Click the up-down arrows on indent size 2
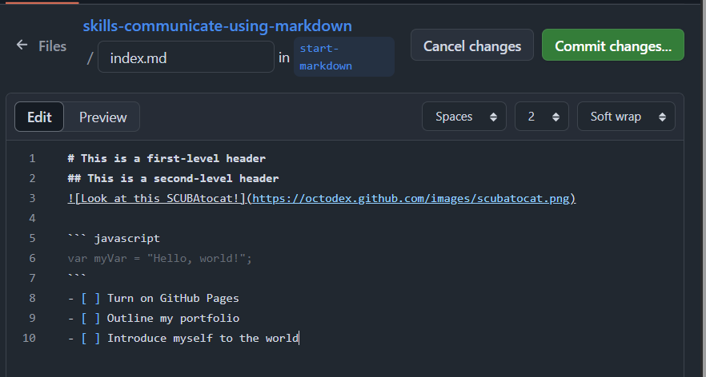 click(556, 117)
